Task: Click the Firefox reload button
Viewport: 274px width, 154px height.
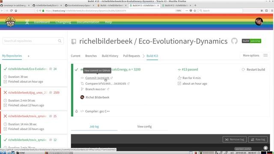Action: click(12, 11)
